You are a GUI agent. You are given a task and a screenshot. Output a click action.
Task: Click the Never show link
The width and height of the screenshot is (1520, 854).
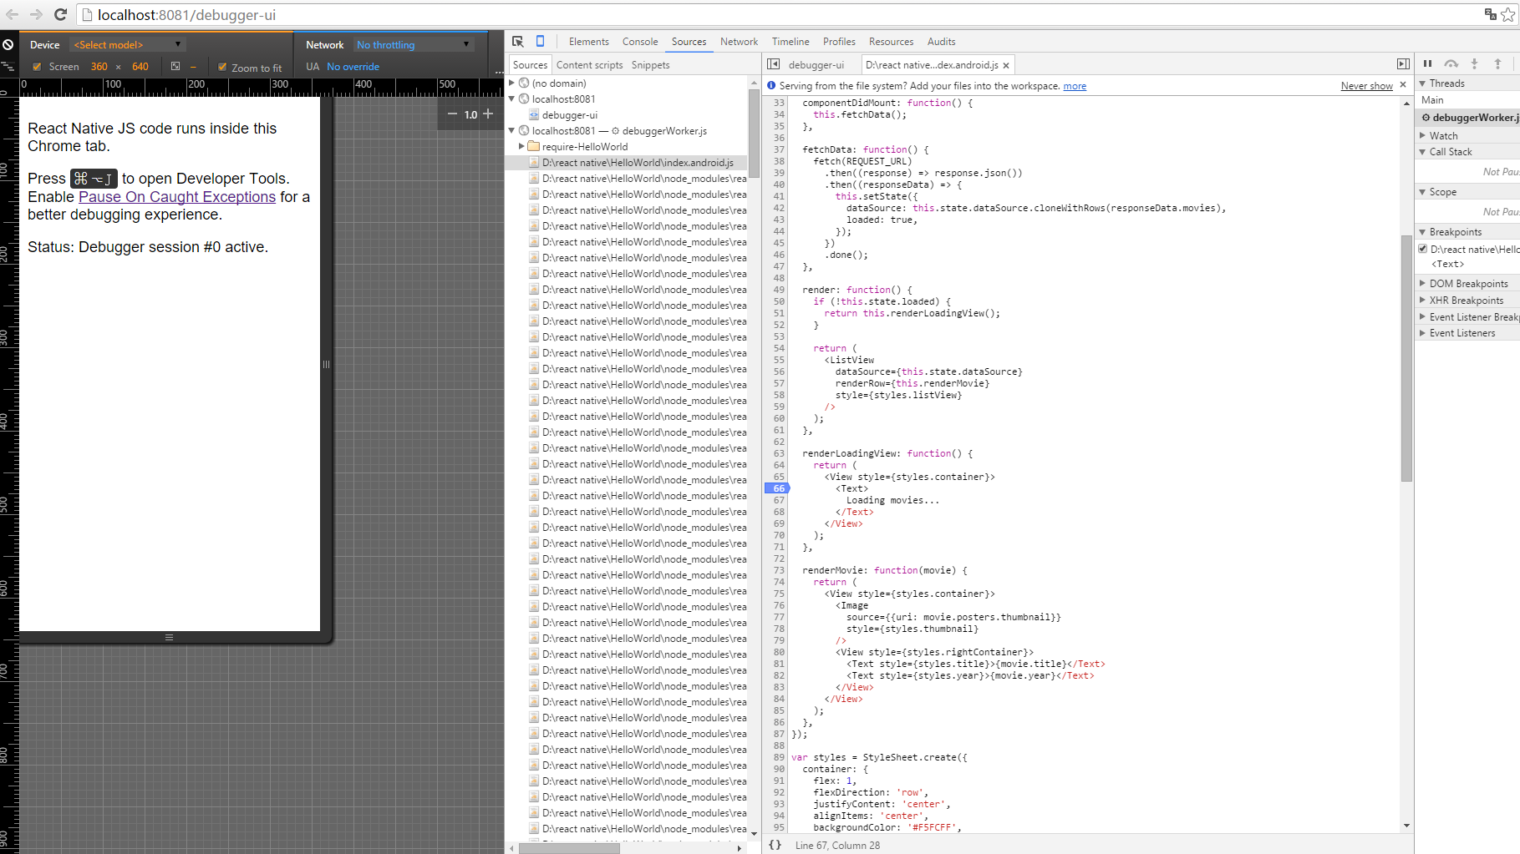coord(1366,86)
